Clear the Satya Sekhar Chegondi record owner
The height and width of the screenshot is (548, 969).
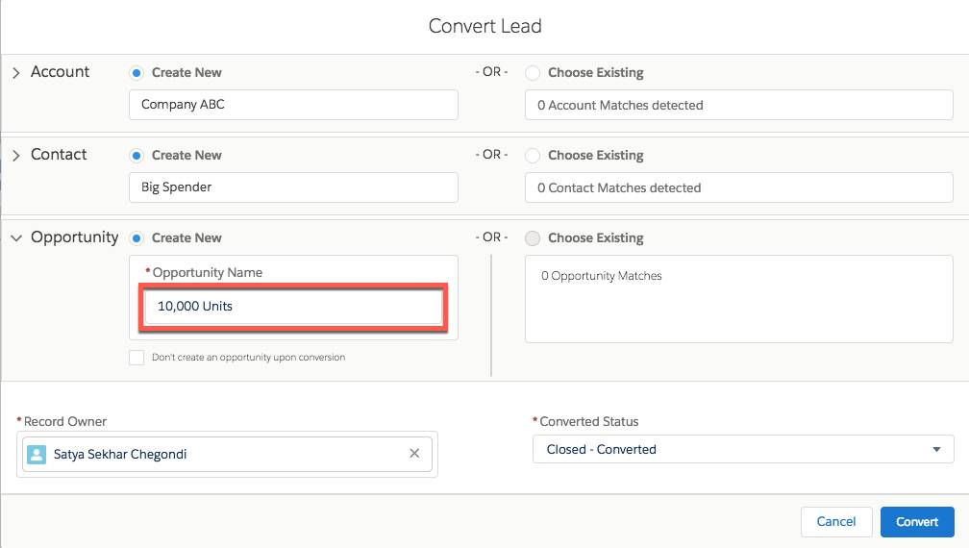(x=414, y=454)
